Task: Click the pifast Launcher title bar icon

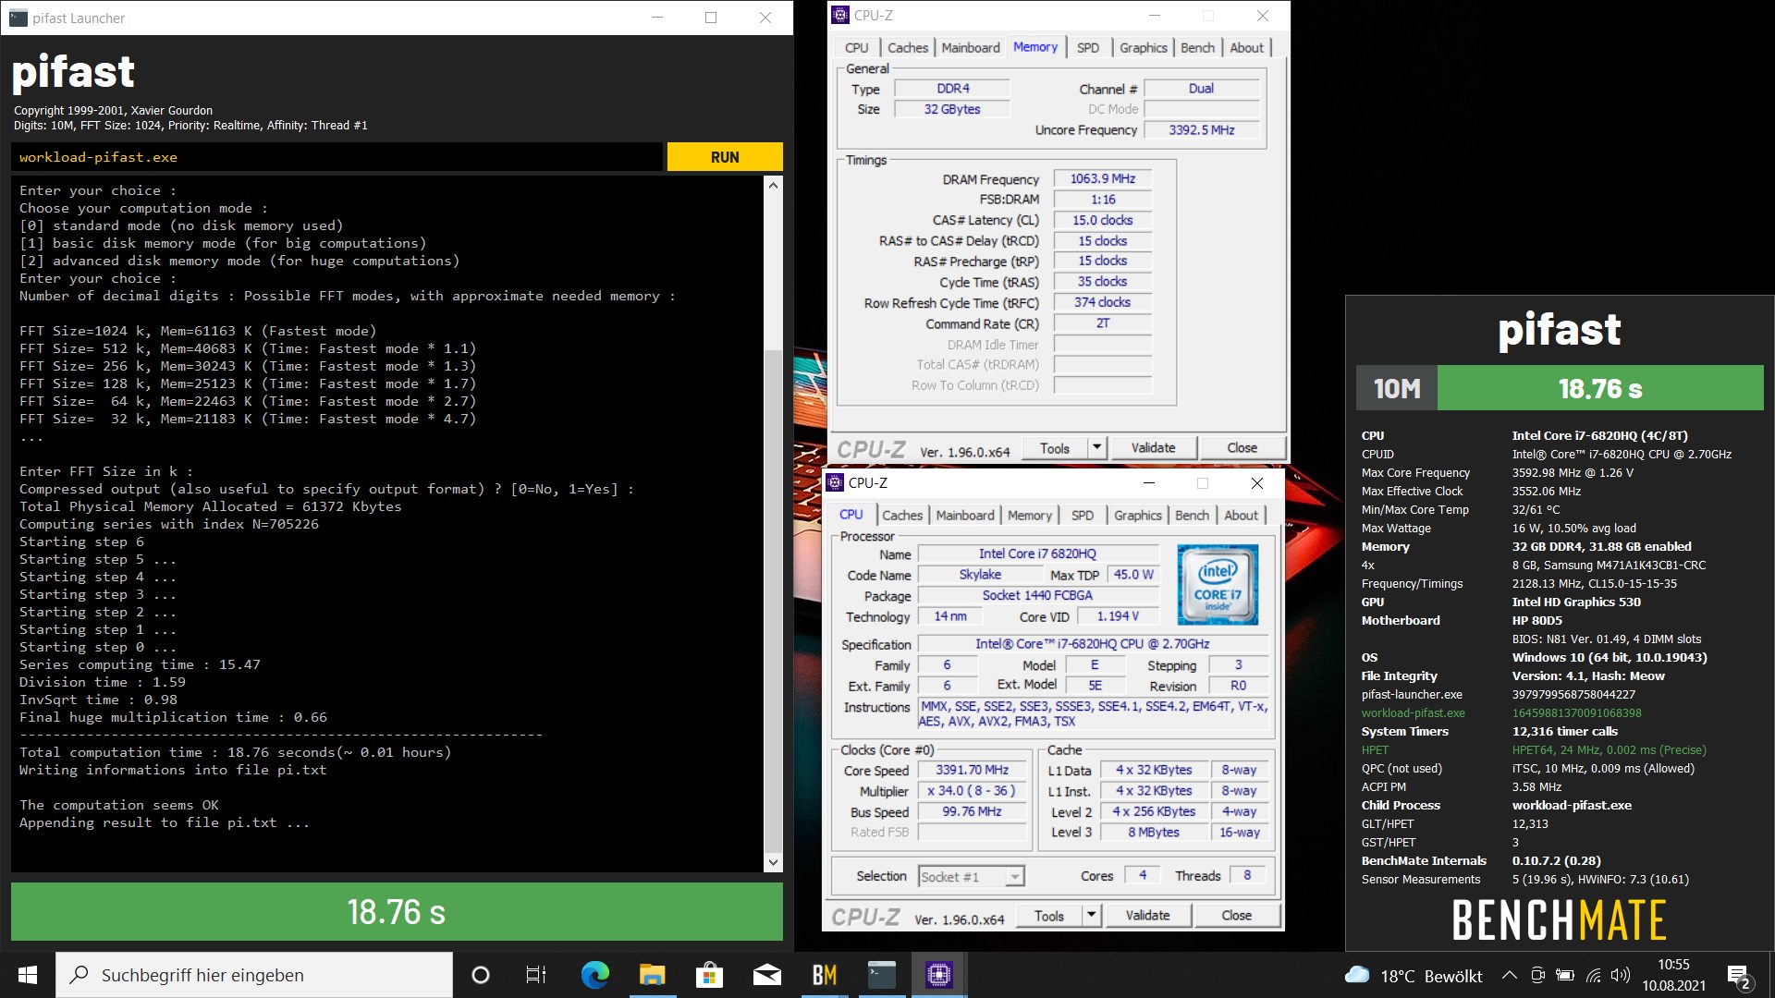Action: tap(18, 18)
